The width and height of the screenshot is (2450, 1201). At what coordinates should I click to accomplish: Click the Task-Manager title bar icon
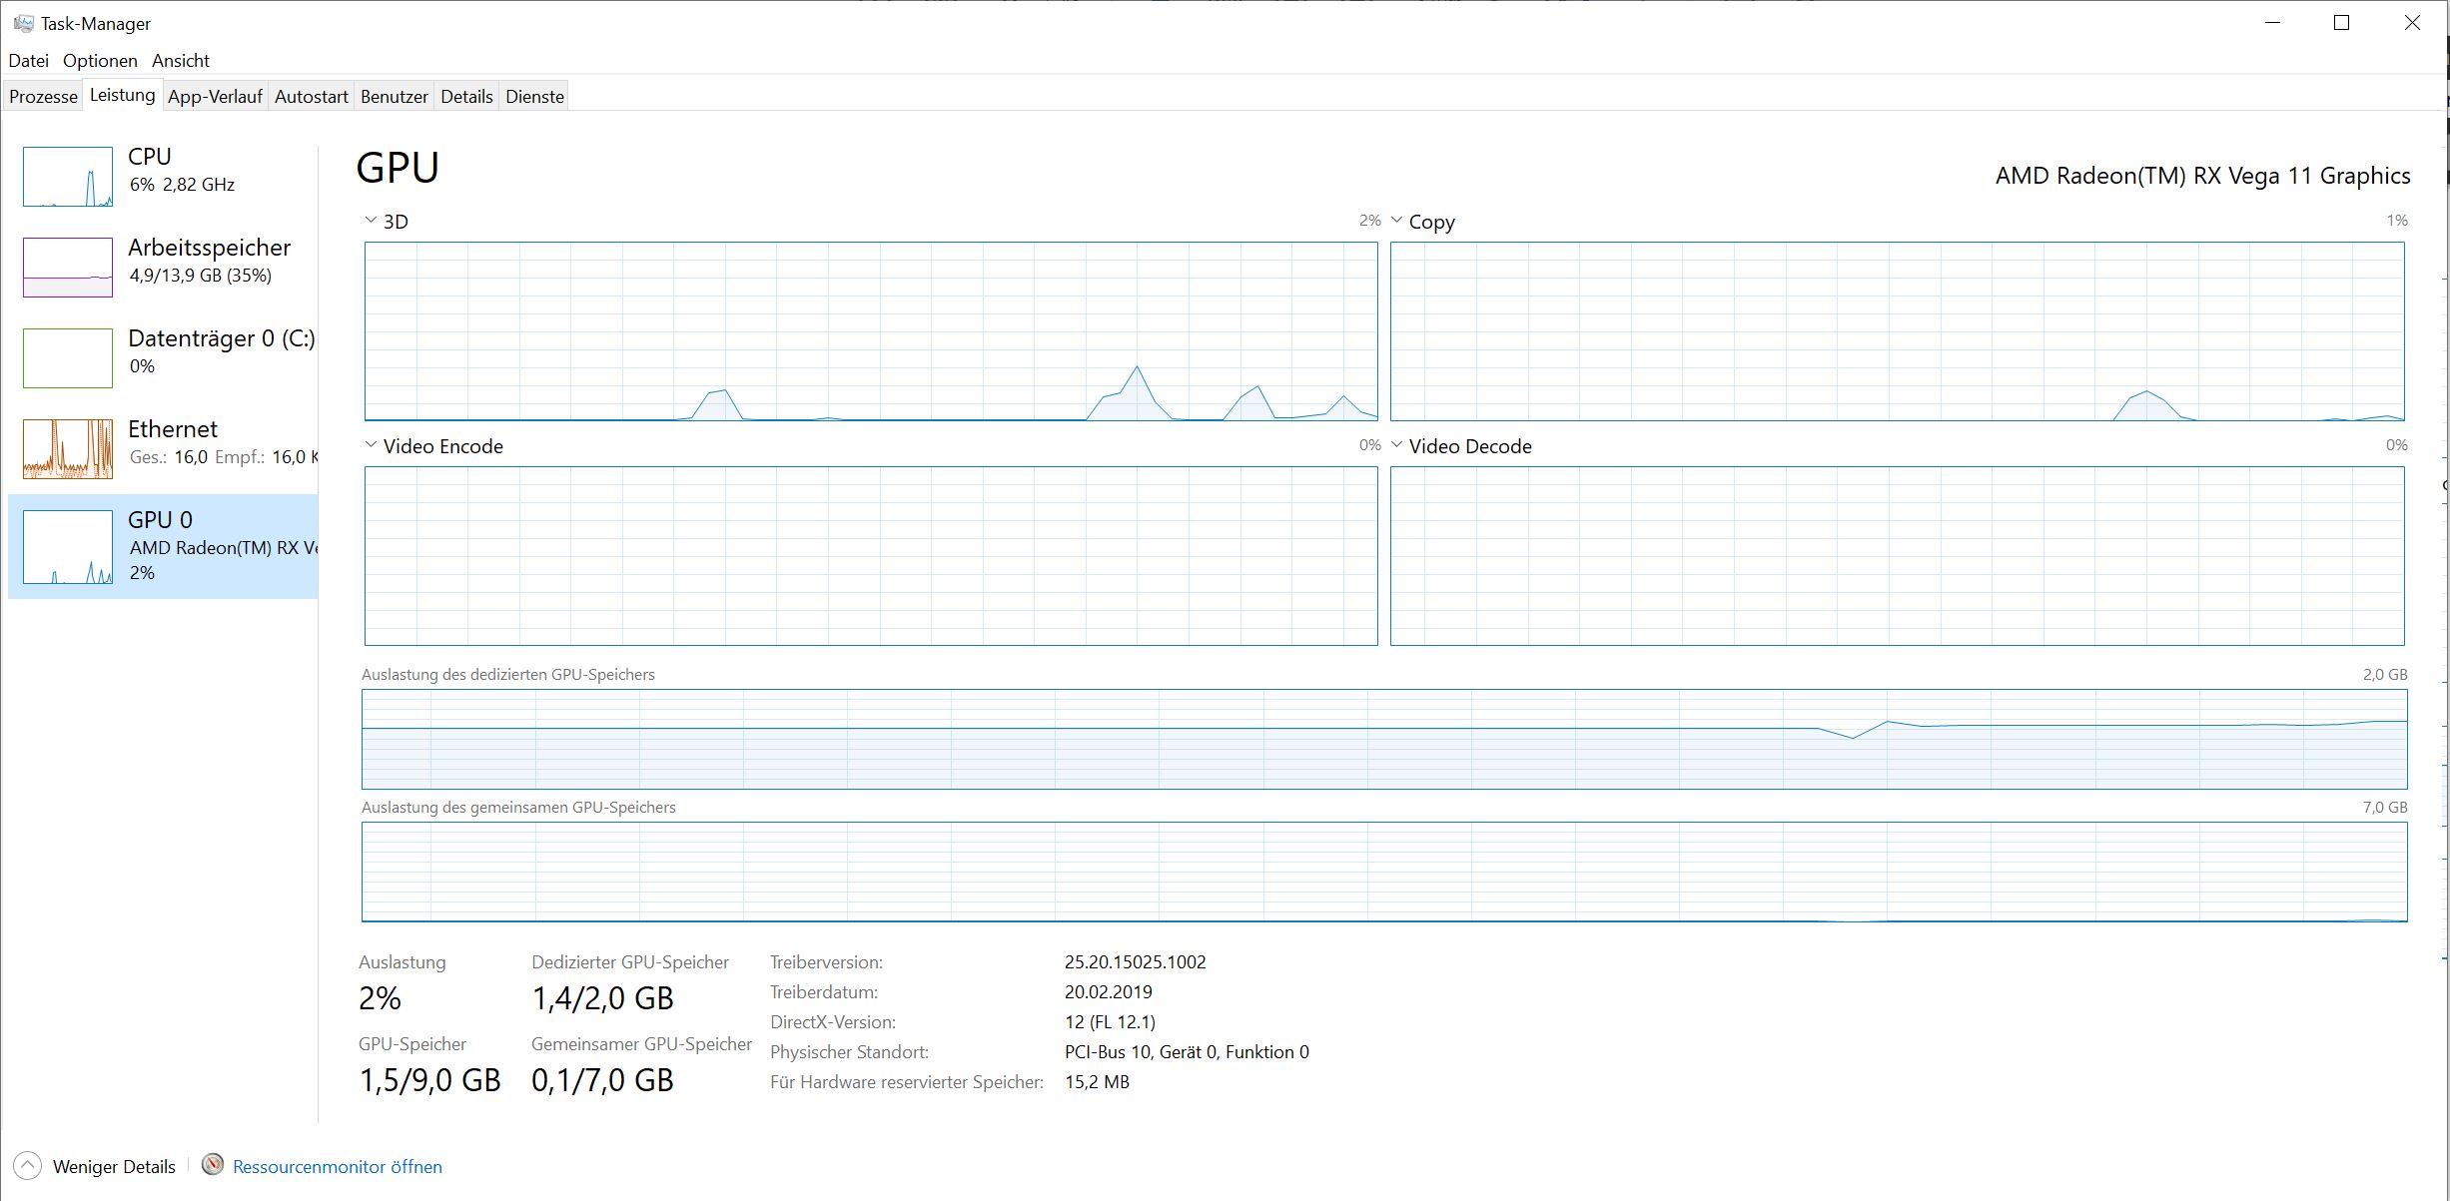24,23
